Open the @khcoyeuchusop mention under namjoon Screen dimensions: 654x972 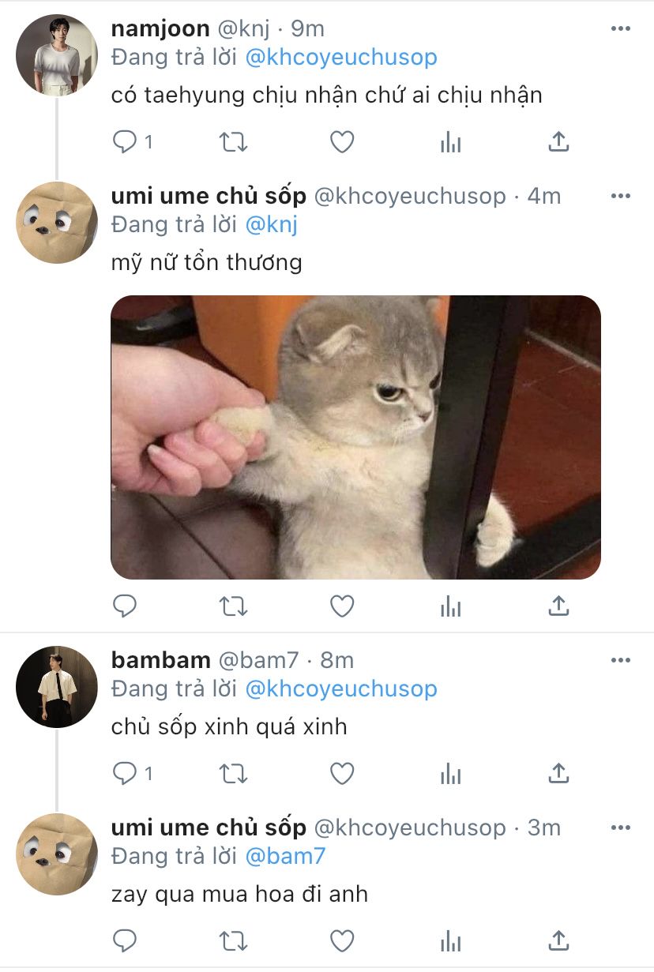click(x=341, y=58)
